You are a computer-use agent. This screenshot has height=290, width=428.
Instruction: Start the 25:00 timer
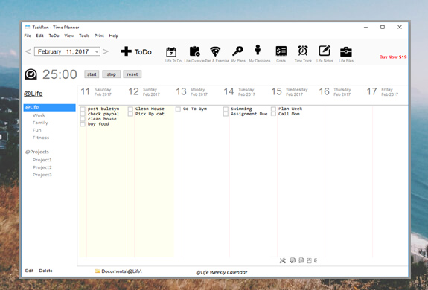tap(92, 74)
